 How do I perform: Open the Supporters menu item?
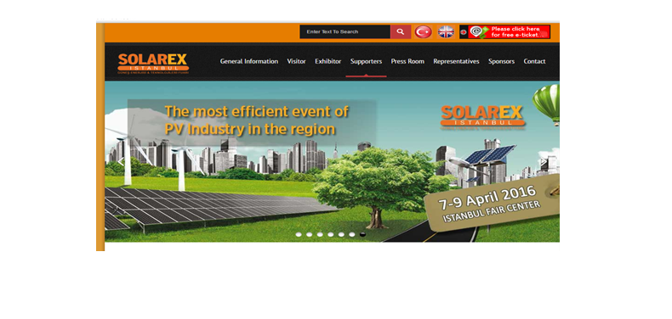pyautogui.click(x=366, y=61)
